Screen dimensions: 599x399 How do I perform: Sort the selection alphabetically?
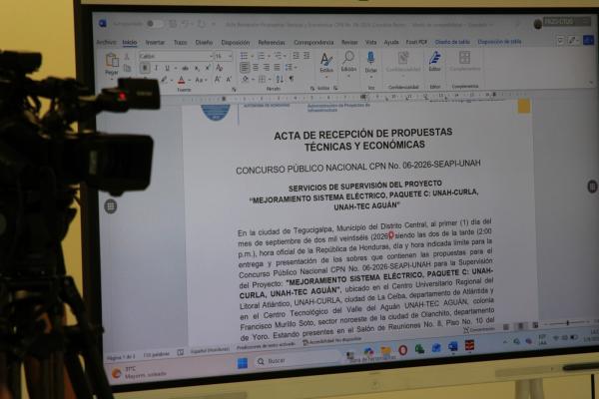(x=280, y=79)
